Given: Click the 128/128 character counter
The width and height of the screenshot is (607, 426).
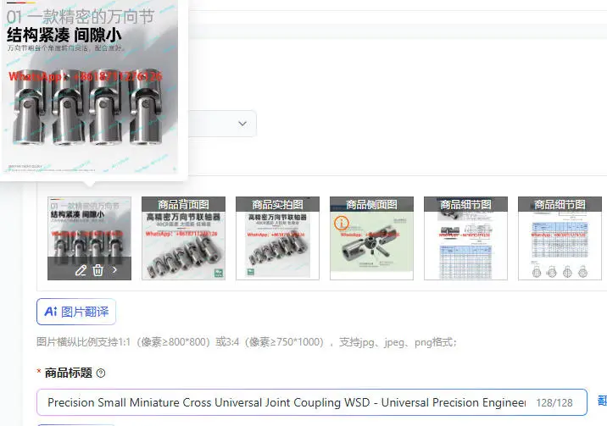Looking at the screenshot, I should [554, 403].
